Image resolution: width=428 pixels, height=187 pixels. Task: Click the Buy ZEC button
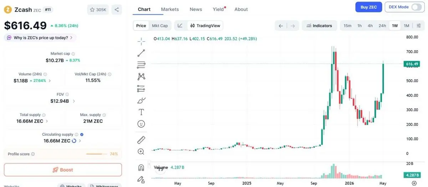click(369, 7)
